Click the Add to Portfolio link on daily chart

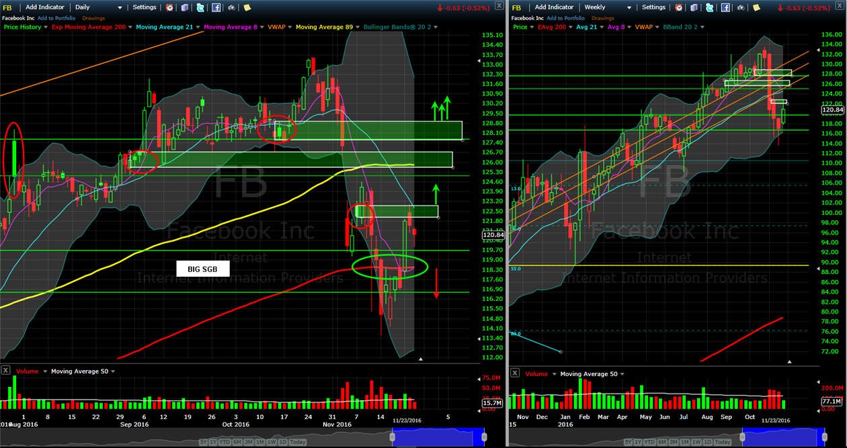click(x=56, y=17)
